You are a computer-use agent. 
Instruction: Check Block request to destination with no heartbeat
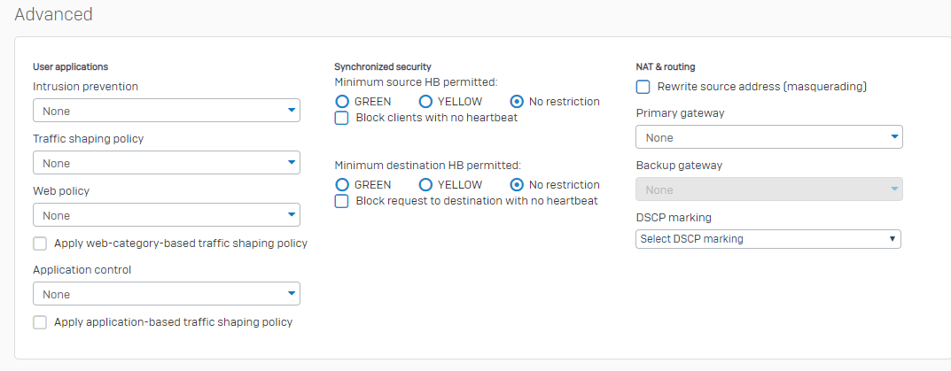coord(341,201)
